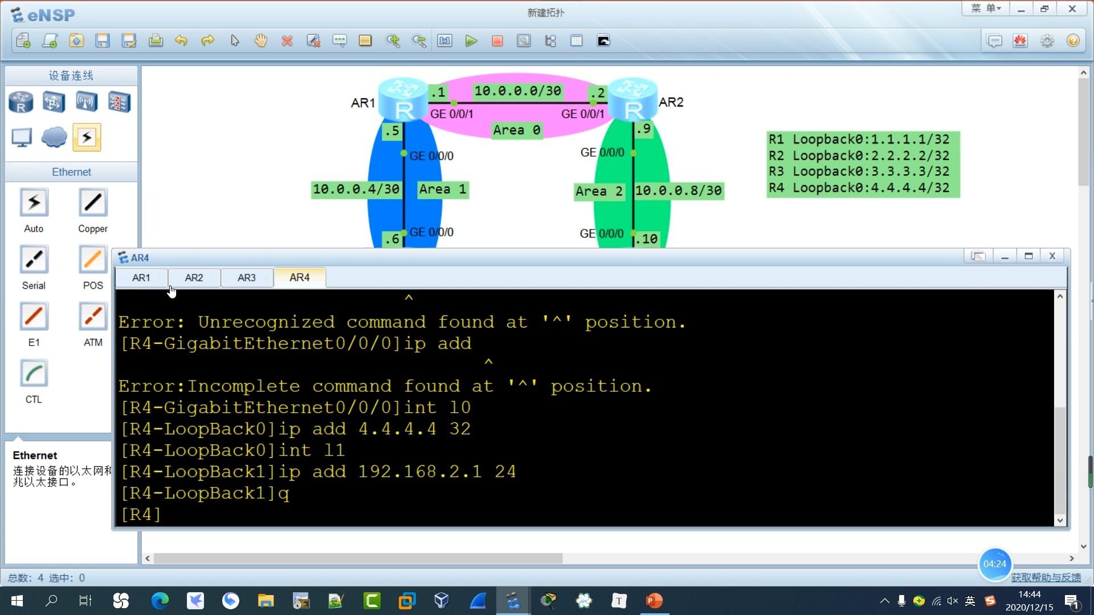Click the data capture icon

[x=524, y=41]
